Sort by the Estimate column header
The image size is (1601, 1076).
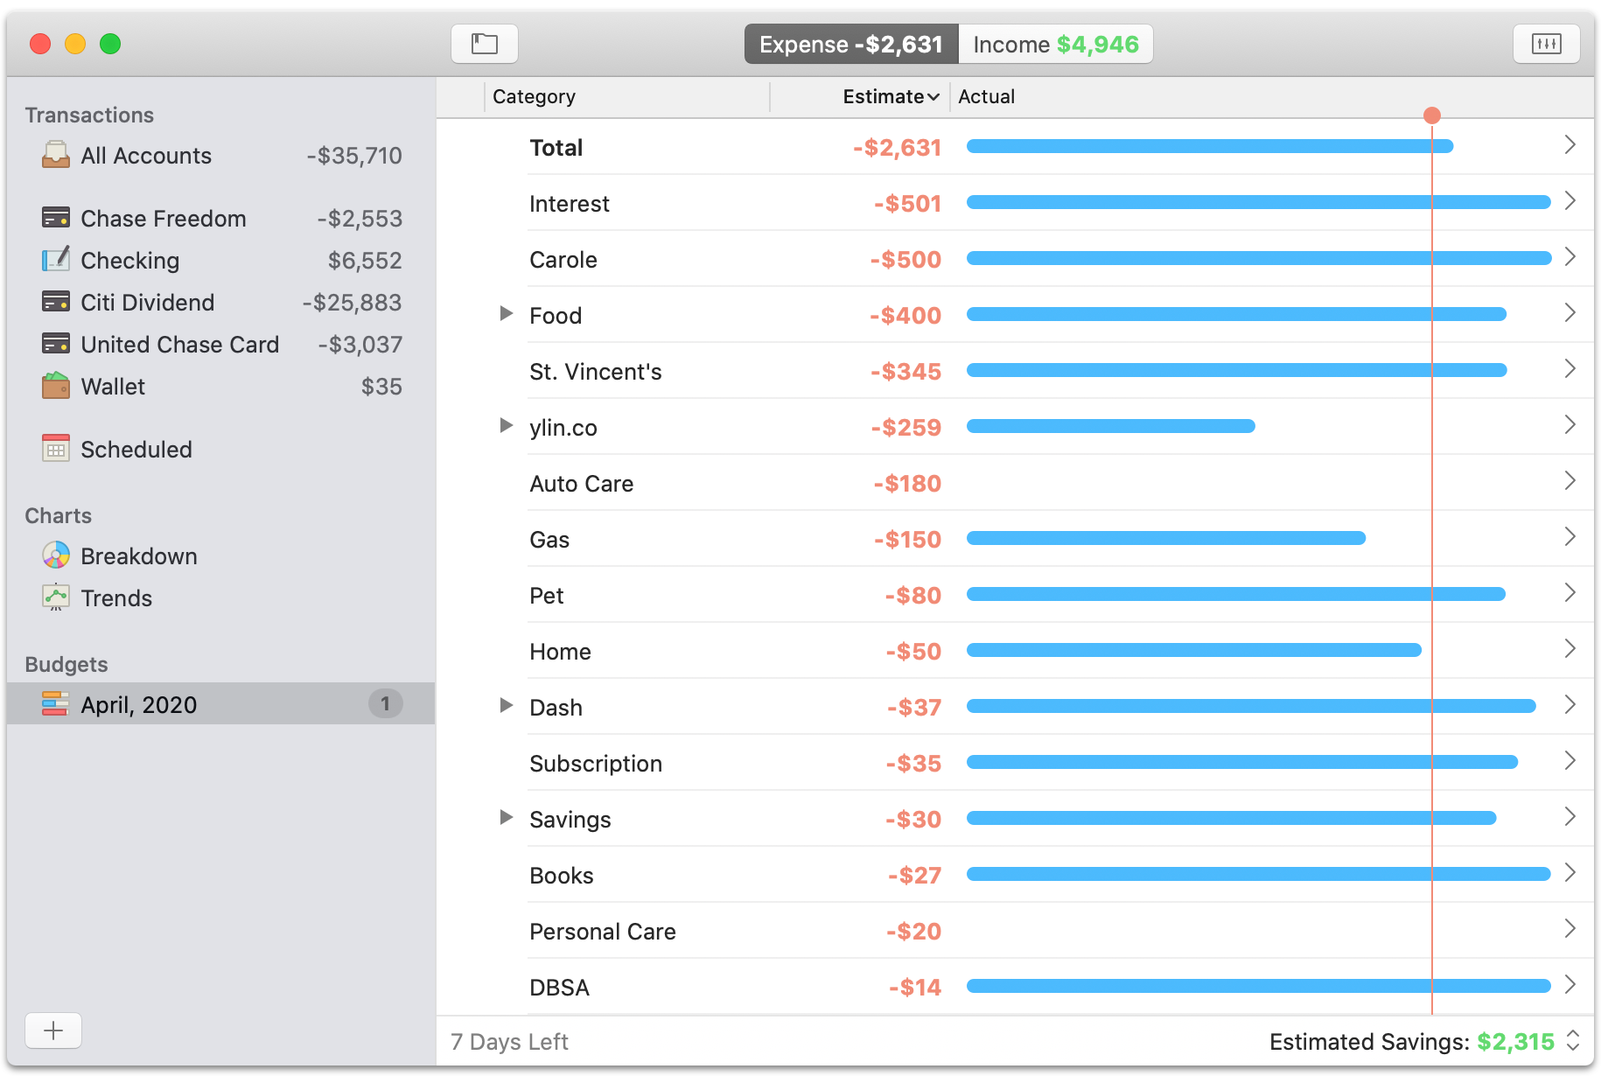[860, 97]
